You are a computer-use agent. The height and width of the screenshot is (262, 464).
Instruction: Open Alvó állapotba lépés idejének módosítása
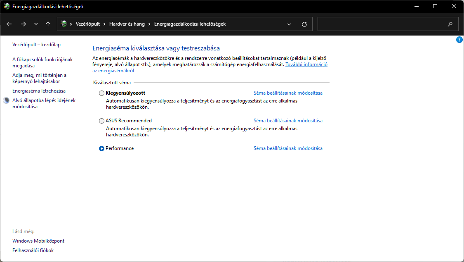point(44,103)
